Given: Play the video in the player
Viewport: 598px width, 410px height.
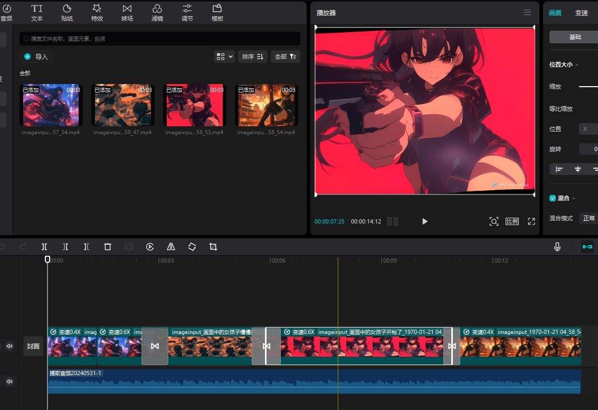Looking at the screenshot, I should coord(425,221).
